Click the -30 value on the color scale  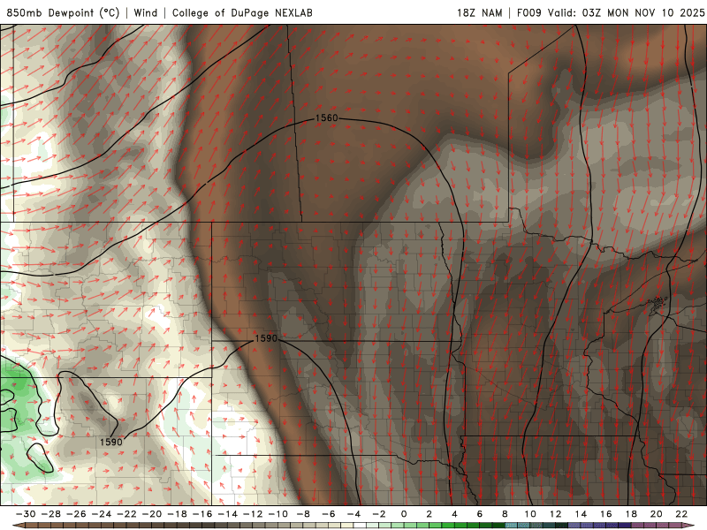coord(26,514)
